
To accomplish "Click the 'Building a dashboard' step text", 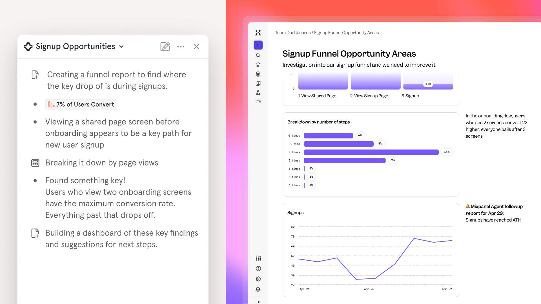I will (122, 239).
